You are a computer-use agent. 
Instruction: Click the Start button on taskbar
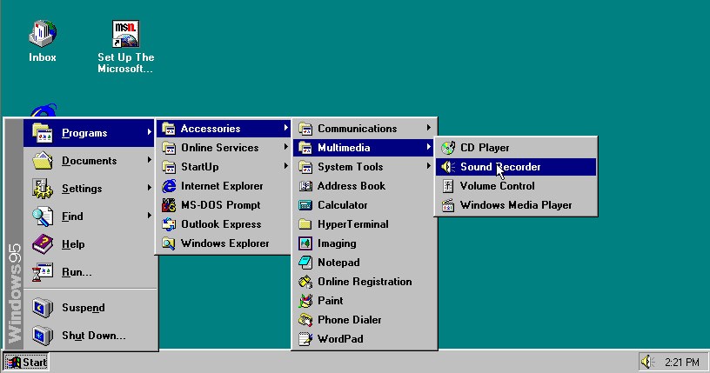pos(26,362)
